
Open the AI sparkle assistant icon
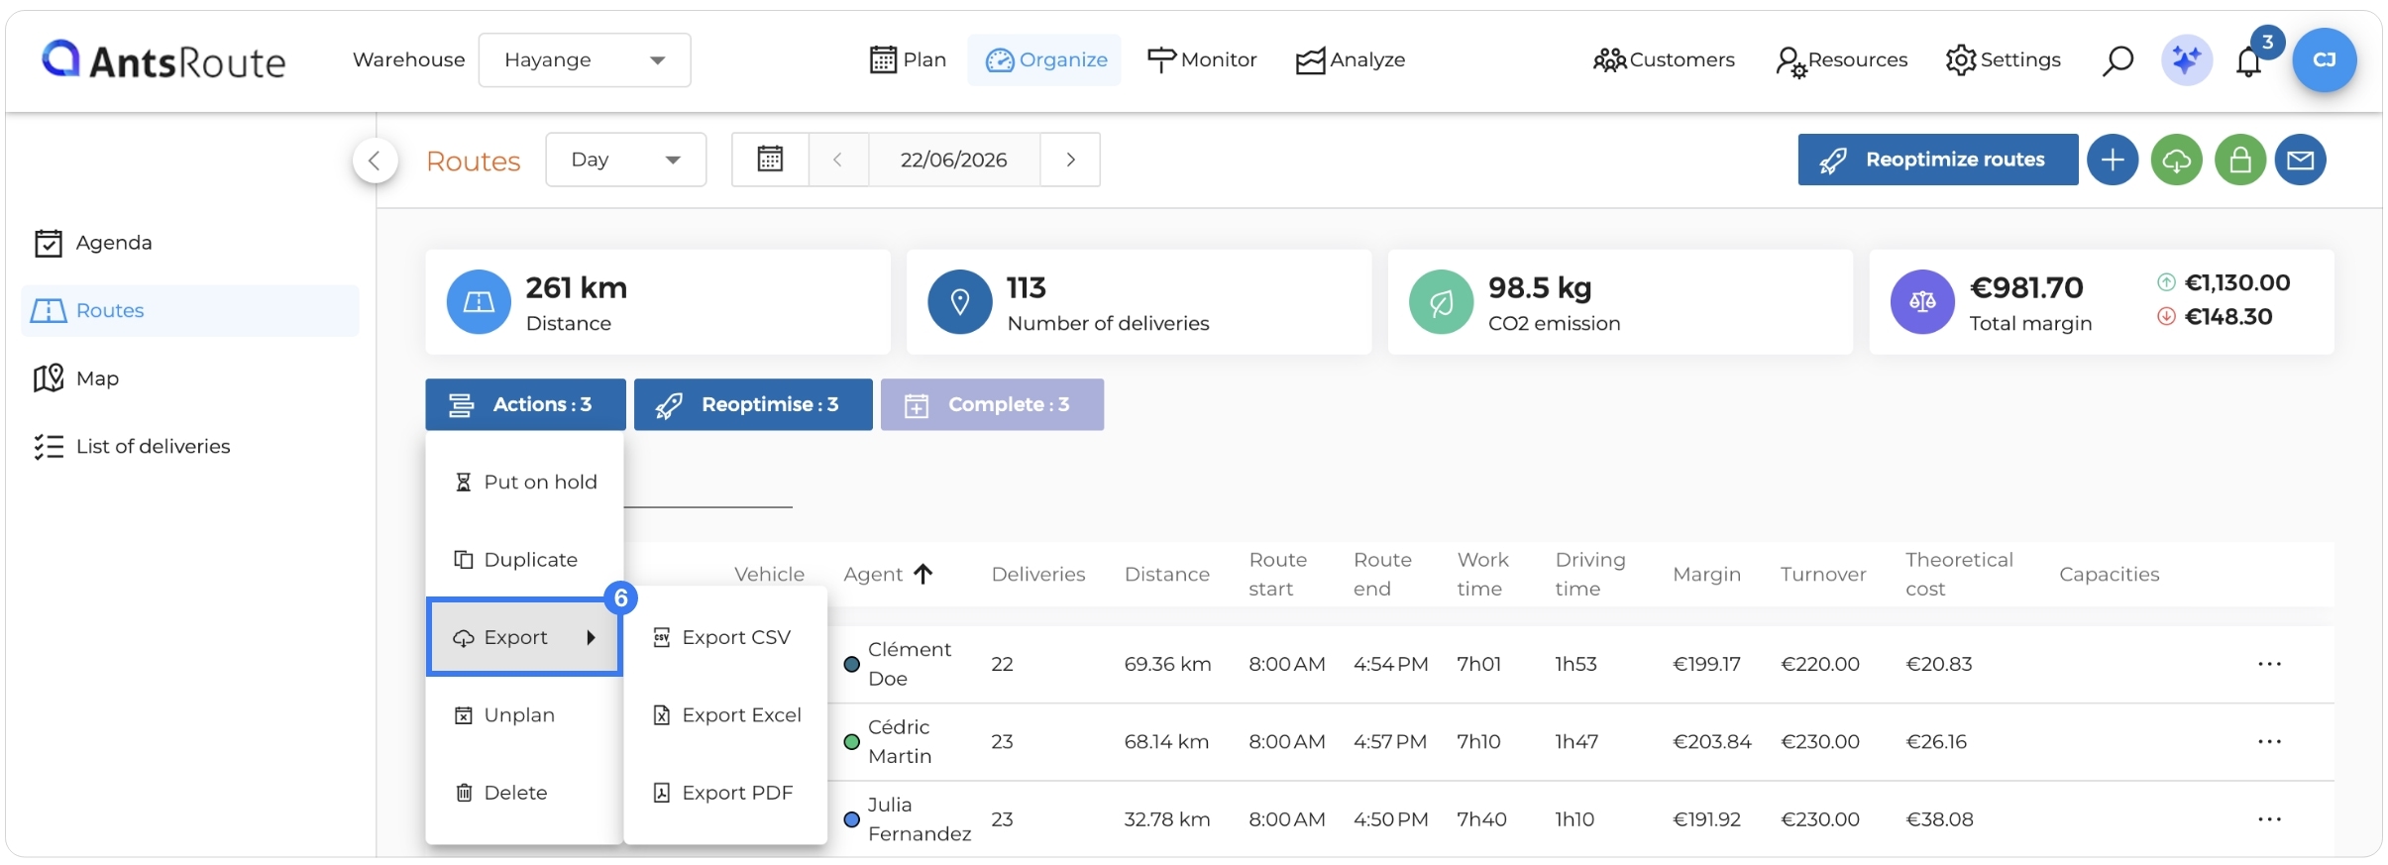click(2186, 60)
